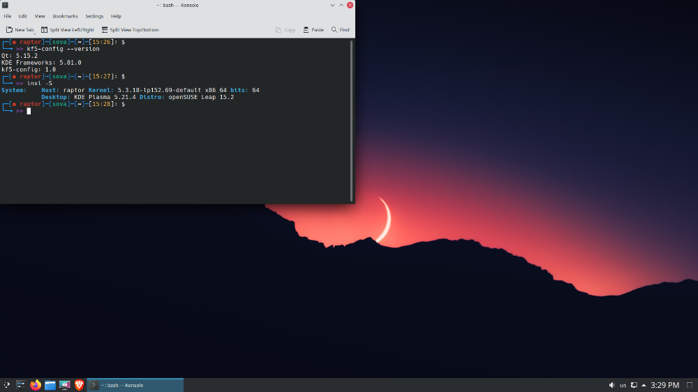Open the network status tray icon
Screen dimensions: 698x392
pos(634,385)
